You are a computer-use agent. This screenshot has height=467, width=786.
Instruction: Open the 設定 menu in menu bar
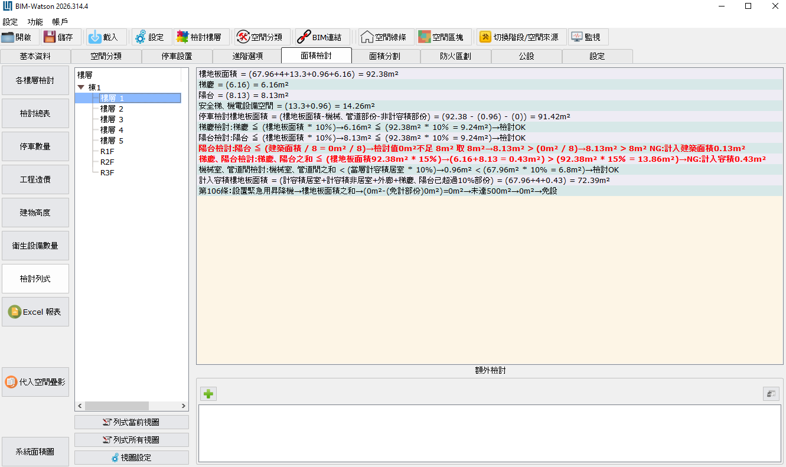[10, 22]
